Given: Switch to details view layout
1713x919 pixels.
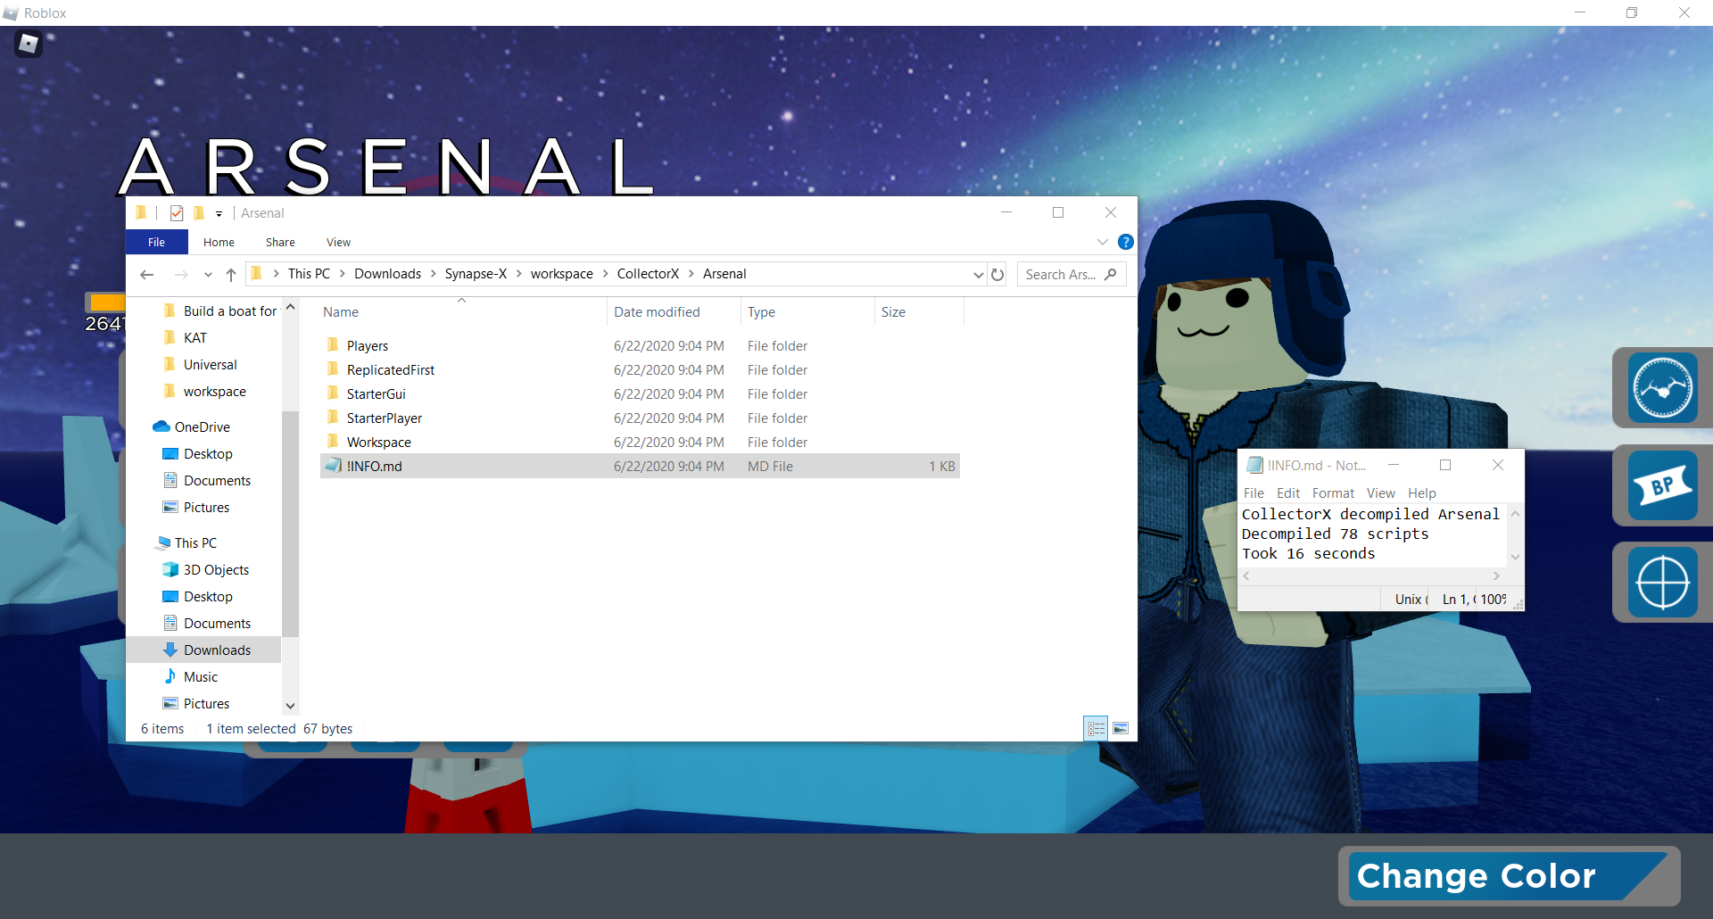Looking at the screenshot, I should pos(1096,729).
